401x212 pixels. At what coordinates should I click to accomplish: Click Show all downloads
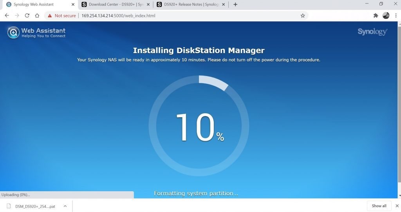point(379,206)
